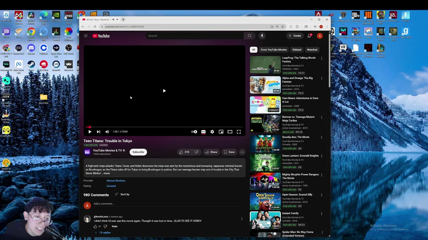Play the video with the play button
Screen dimensions: 428x240
click(90, 132)
